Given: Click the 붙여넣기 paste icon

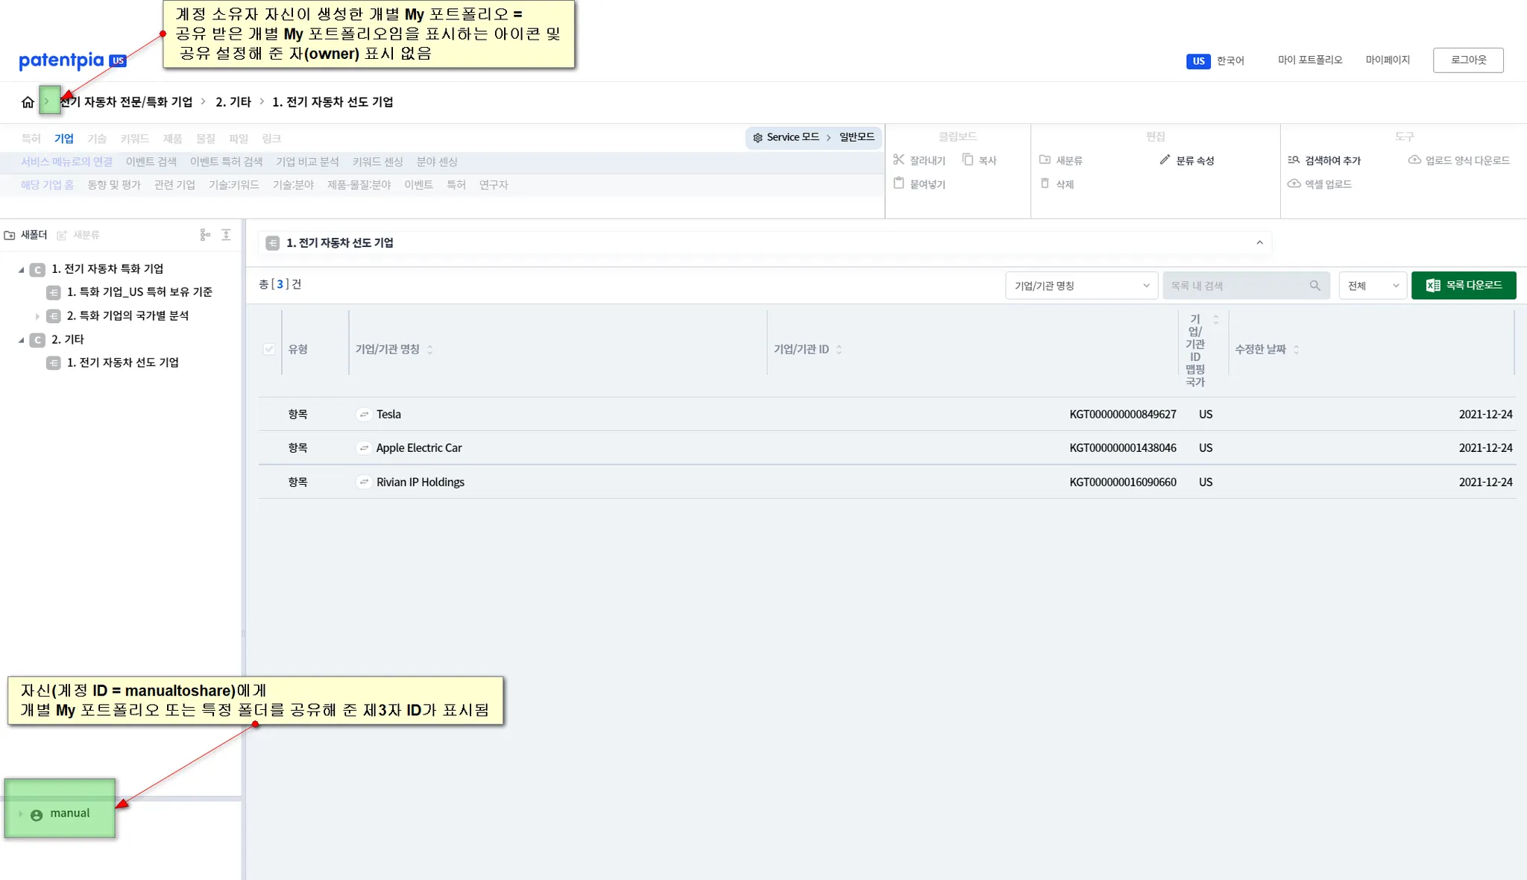Looking at the screenshot, I should click(x=898, y=183).
